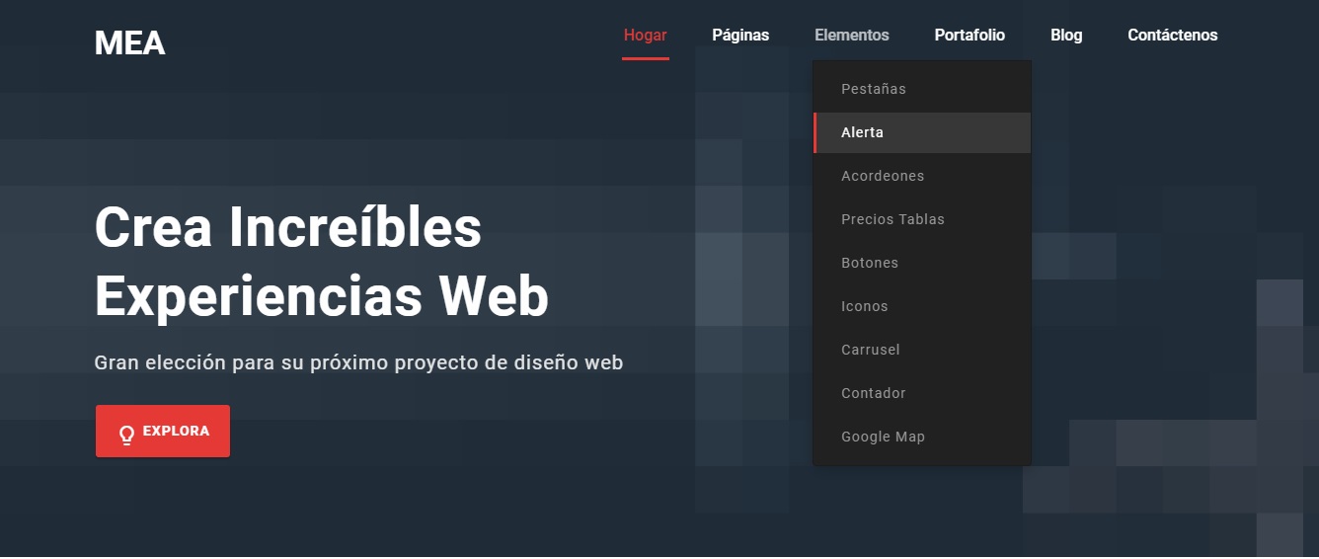1319x559 pixels.
Task: Choose Contador in the dropdown
Action: (x=874, y=393)
